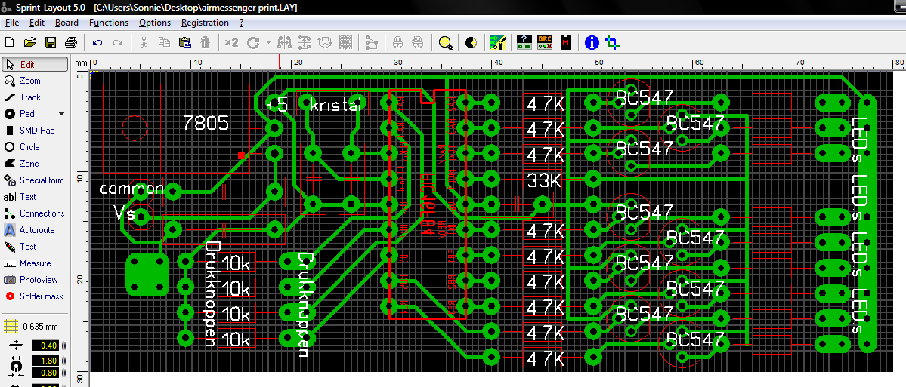This screenshot has height=387, width=906.
Task: Click the magnifier zoom icon in toolbar
Action: 446,43
